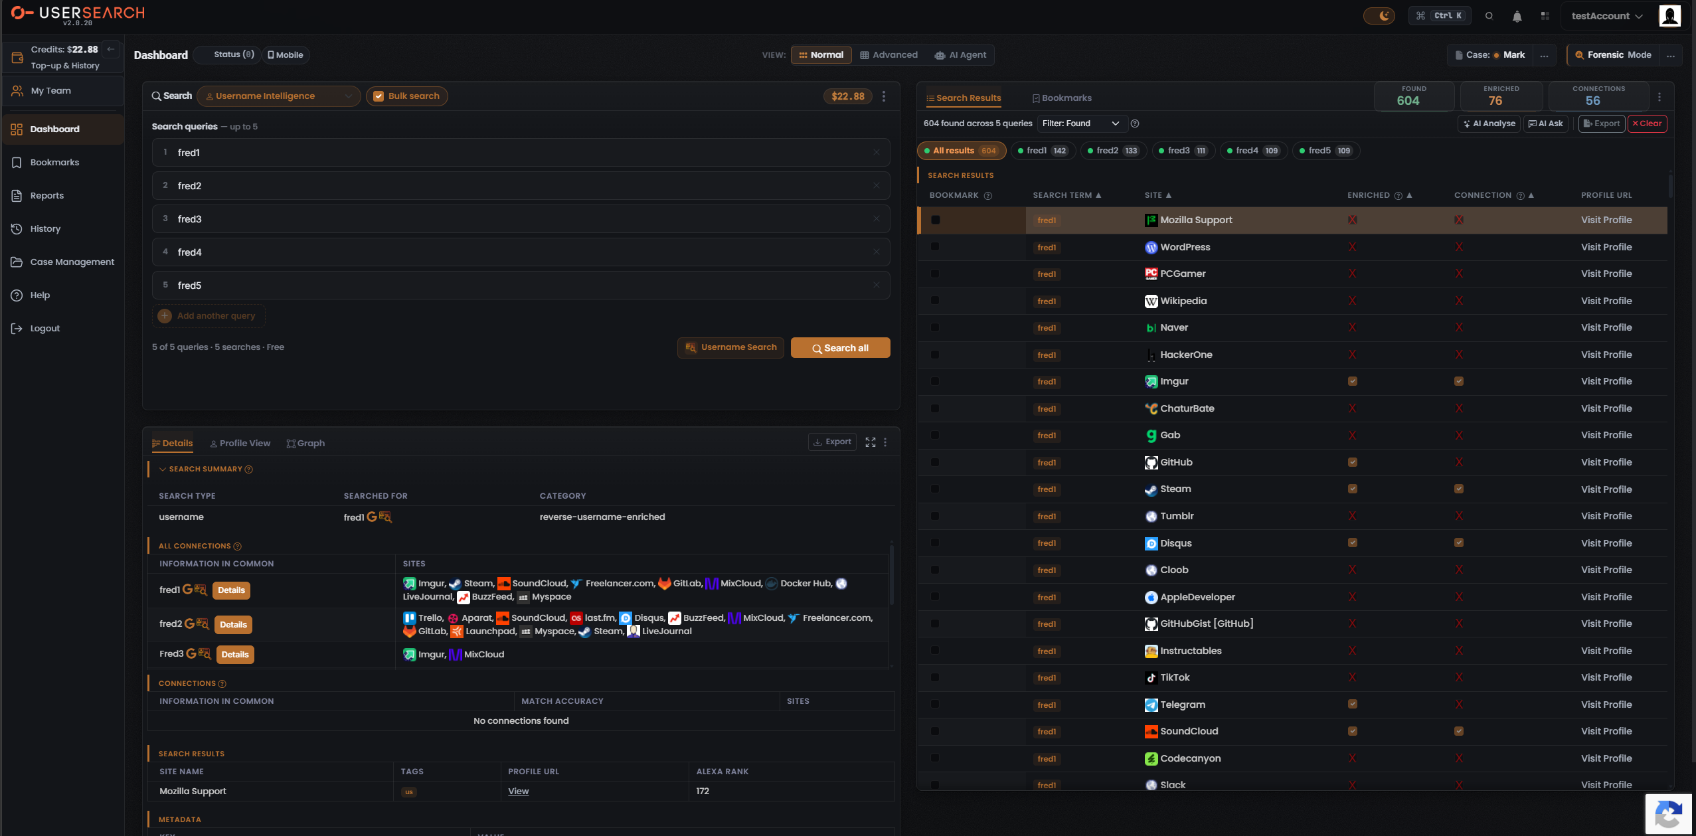The width and height of the screenshot is (1696, 836).
Task: Open the testAccount dropdown
Action: click(1606, 16)
